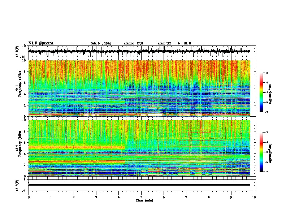Click the time axis tick label "1"
The height and width of the screenshot is (221, 286).
pos(51,197)
